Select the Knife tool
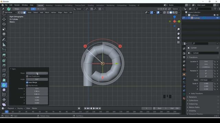 (4, 75)
